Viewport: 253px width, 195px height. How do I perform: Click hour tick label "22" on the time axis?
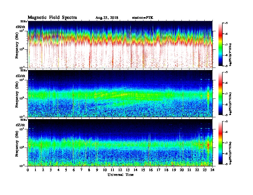pos(197,170)
